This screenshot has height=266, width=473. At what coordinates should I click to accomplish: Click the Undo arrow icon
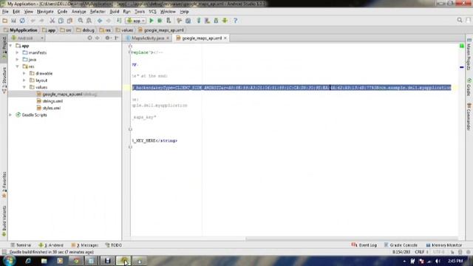point(33,21)
